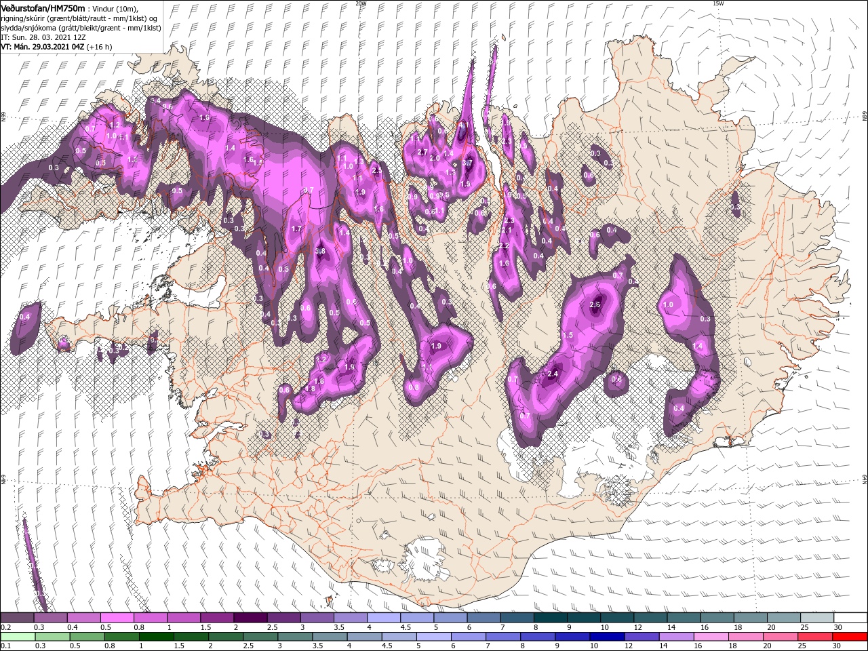Select the rain scale swatch between 8 and 9
Viewport: 868px width, 651px height.
pos(538,637)
